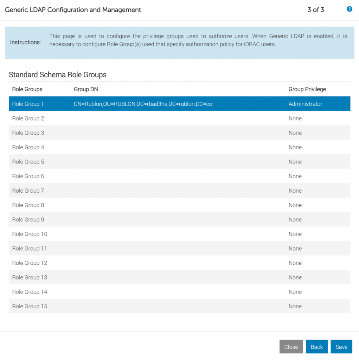The width and height of the screenshot is (359, 360).
Task: Click the Group Privilege column header
Action: click(x=307, y=89)
